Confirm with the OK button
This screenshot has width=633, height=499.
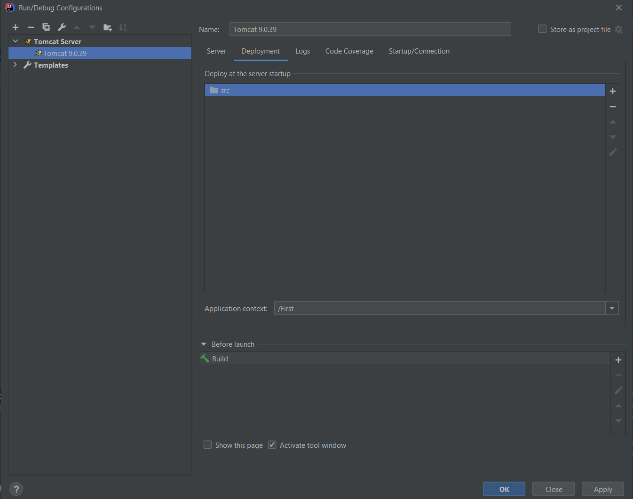coord(504,489)
